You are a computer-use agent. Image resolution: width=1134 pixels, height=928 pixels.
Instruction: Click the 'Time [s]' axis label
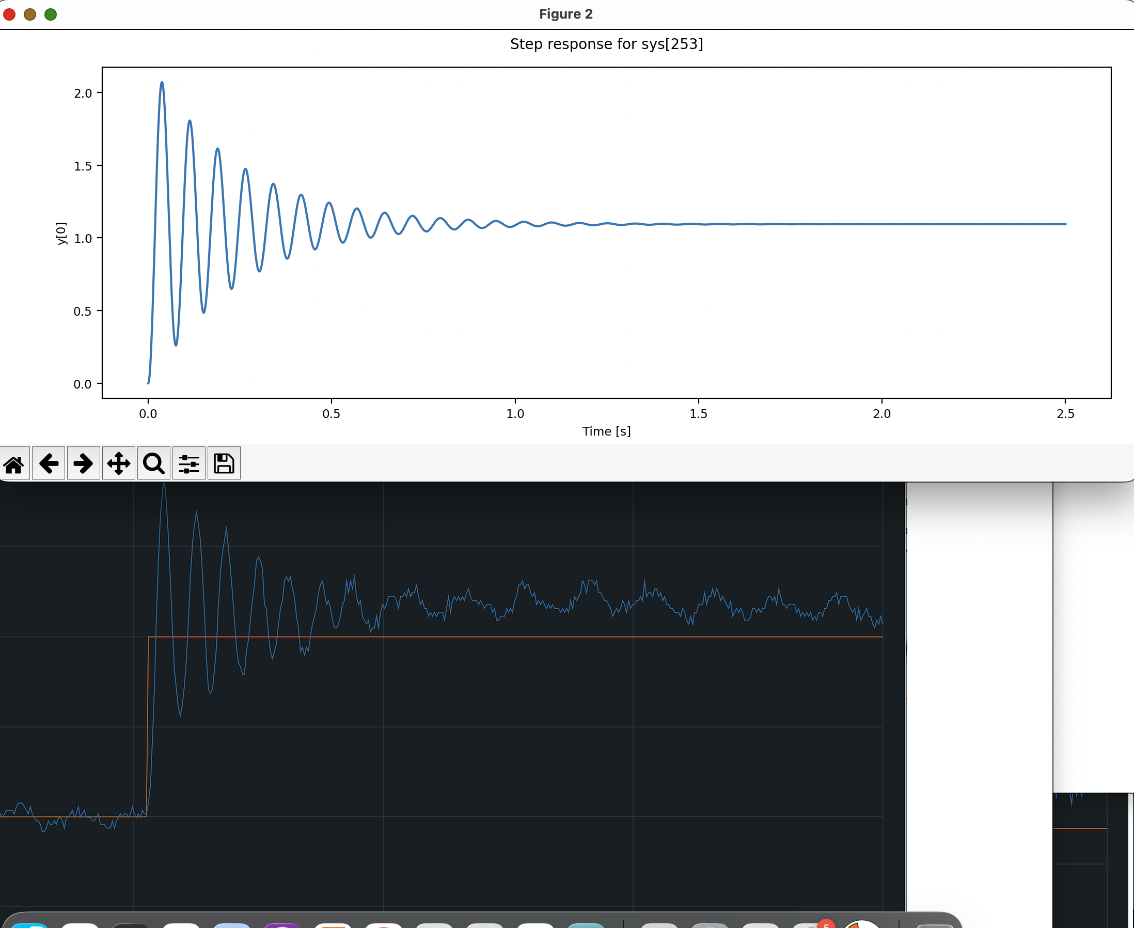tap(606, 431)
